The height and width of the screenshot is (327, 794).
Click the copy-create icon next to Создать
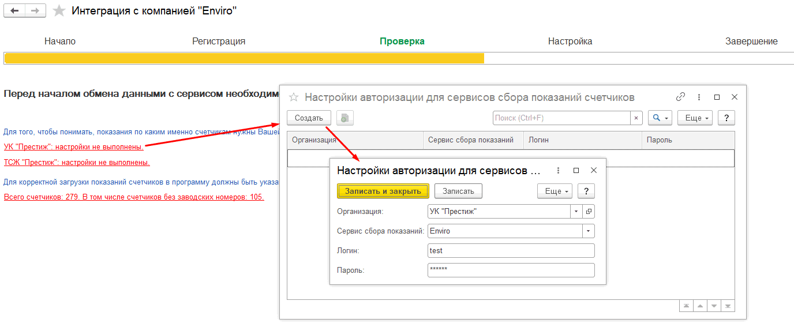click(x=344, y=118)
